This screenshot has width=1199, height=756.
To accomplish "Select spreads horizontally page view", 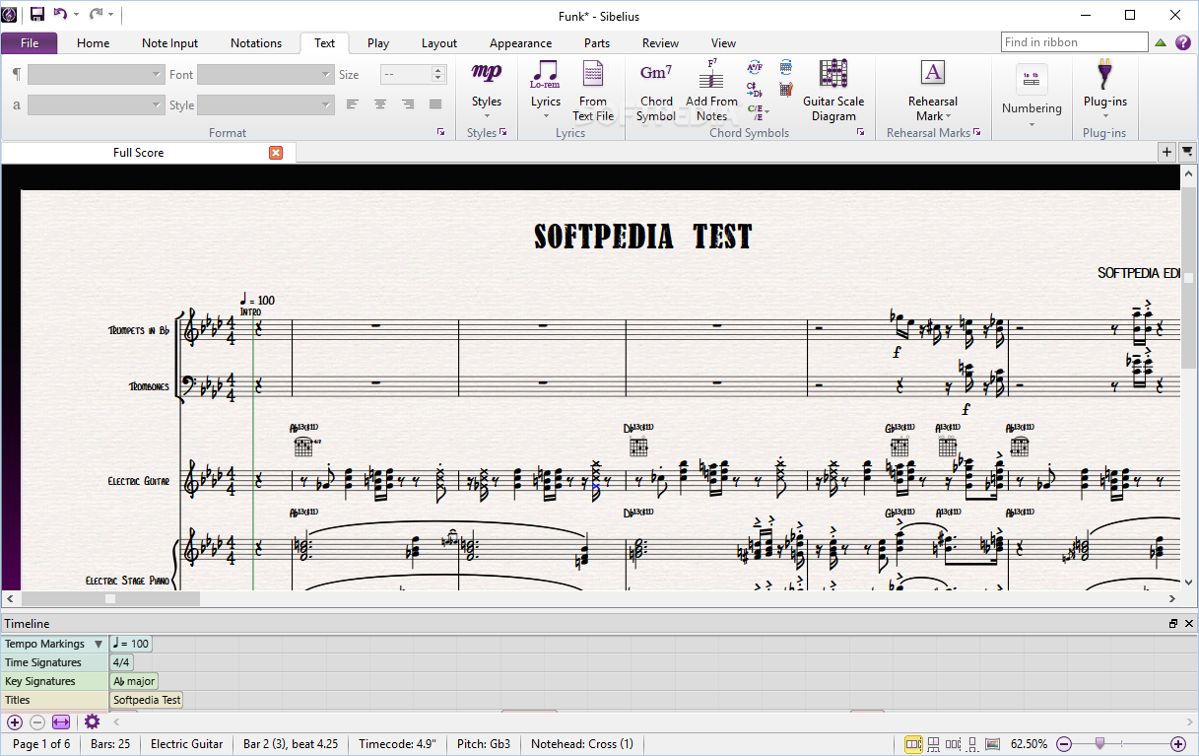I will pyautogui.click(x=913, y=744).
